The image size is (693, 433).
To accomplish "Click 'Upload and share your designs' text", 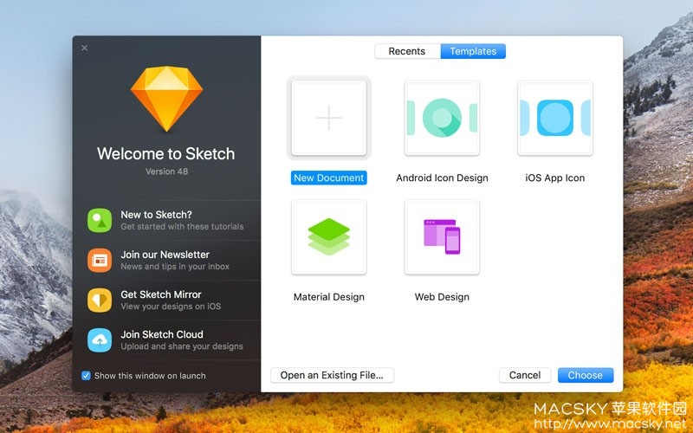I will tap(182, 346).
